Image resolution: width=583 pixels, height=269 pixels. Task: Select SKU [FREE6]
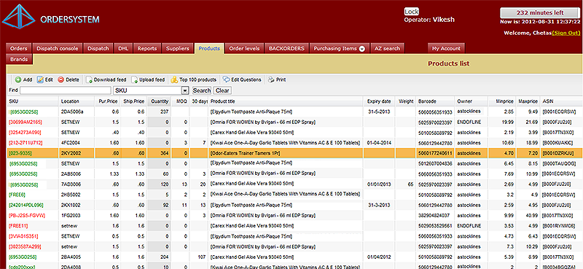(x=17, y=194)
